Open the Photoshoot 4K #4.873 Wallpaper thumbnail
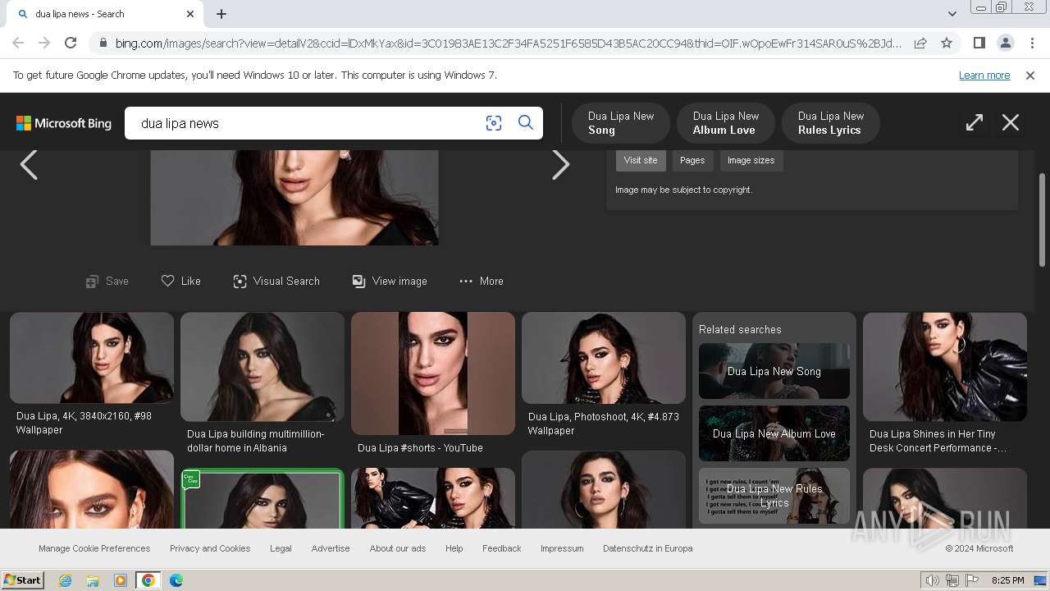 (604, 358)
